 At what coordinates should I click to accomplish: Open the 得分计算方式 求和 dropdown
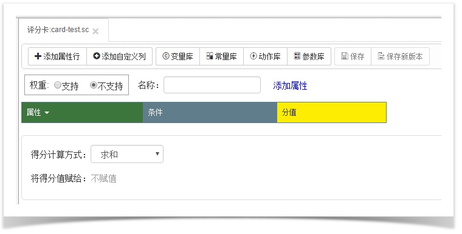pos(127,154)
